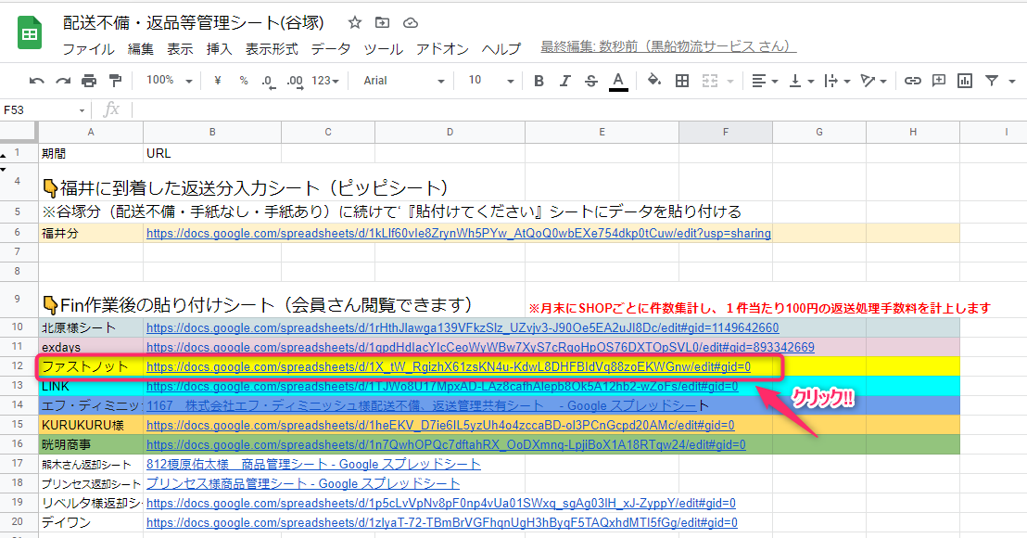Screen dimensions: 1027x538
Task: Open the 123 number format dropdown
Action: 324,81
